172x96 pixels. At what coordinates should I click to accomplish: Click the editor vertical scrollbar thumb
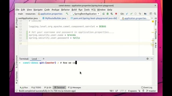(x=153, y=47)
